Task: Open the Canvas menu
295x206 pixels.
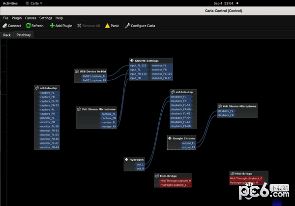Action: [x=30, y=18]
